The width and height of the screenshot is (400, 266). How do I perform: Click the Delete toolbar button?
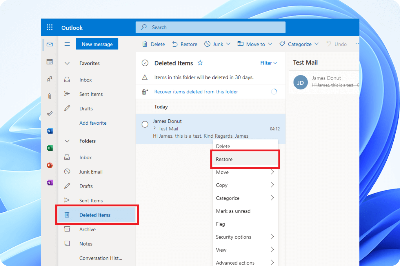point(153,44)
